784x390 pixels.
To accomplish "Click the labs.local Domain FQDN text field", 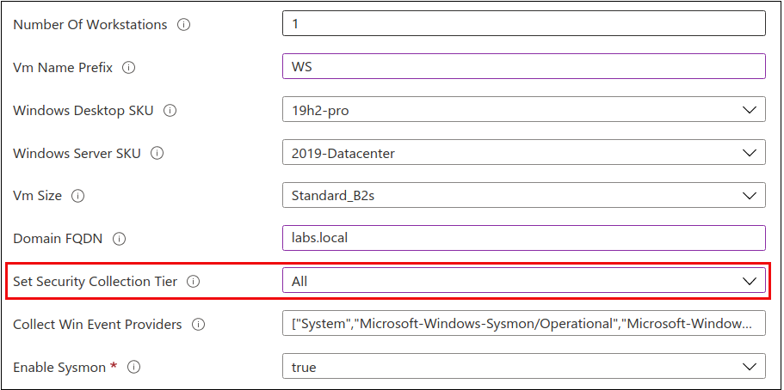I will [x=523, y=238].
